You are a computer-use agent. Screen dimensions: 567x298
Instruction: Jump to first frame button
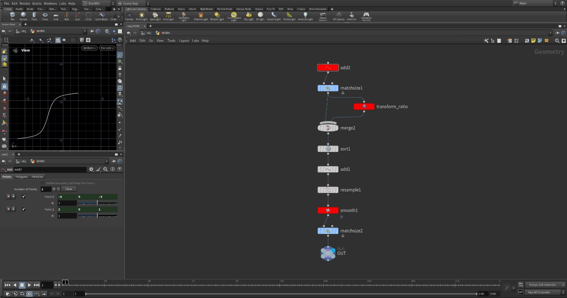(7, 285)
